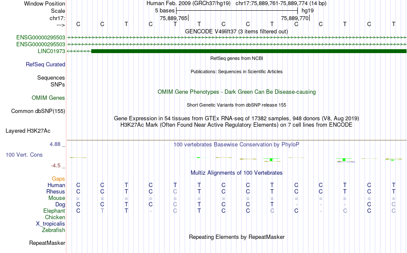The width and height of the screenshot is (407, 253).
Task: Select the Zebrafish alignment row label
Action: [x=54, y=230]
